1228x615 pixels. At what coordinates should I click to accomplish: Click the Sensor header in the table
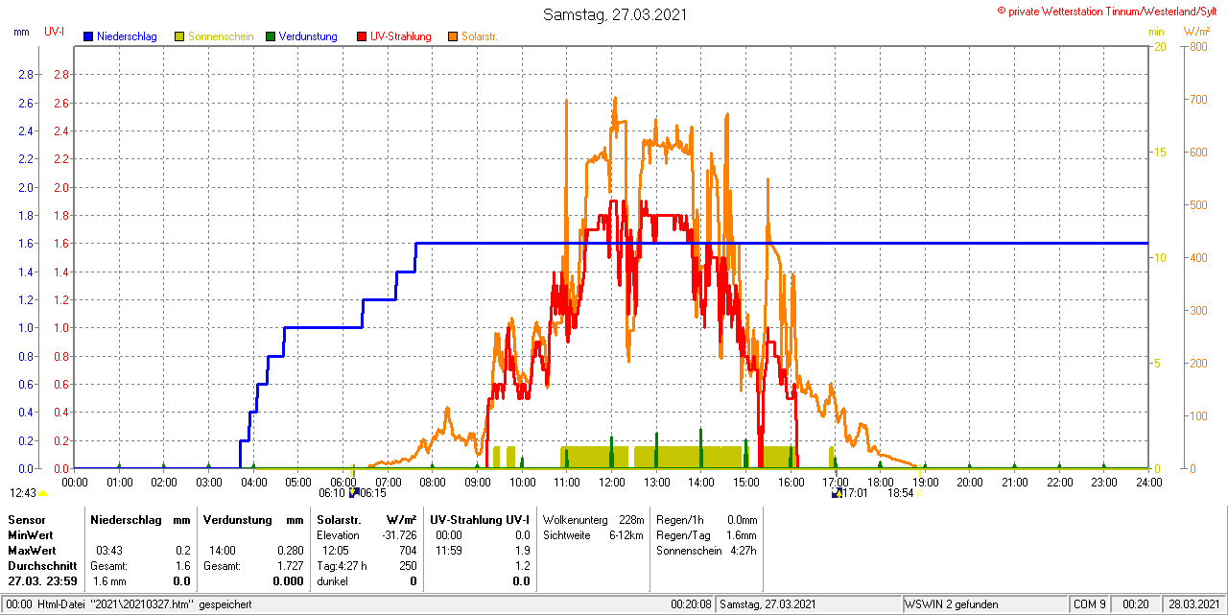[x=26, y=519]
